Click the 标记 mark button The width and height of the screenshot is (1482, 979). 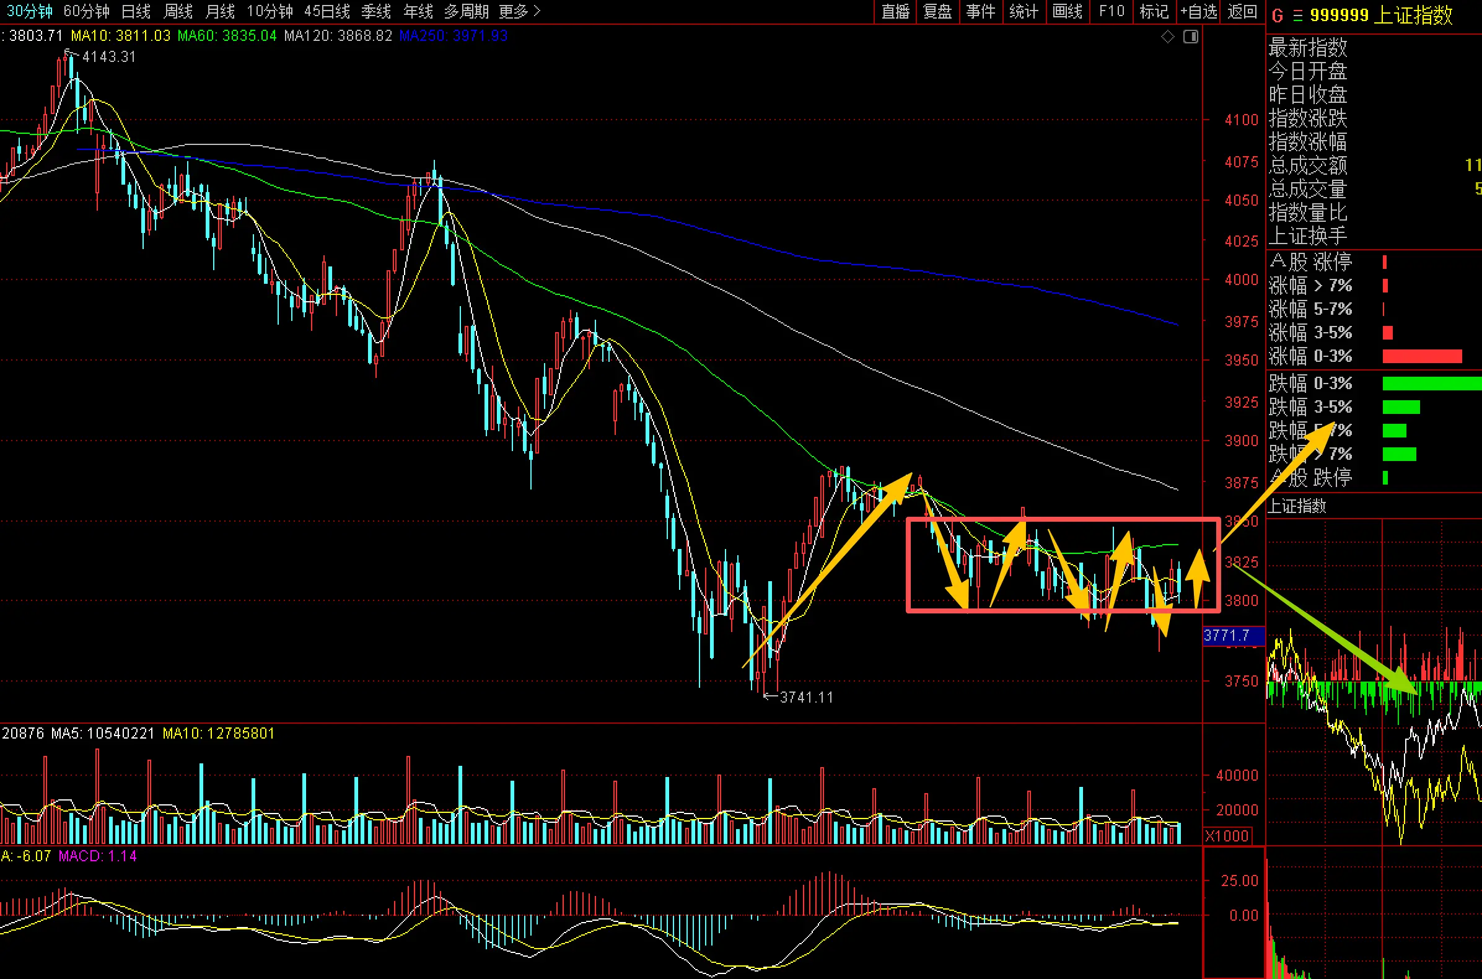(1154, 11)
